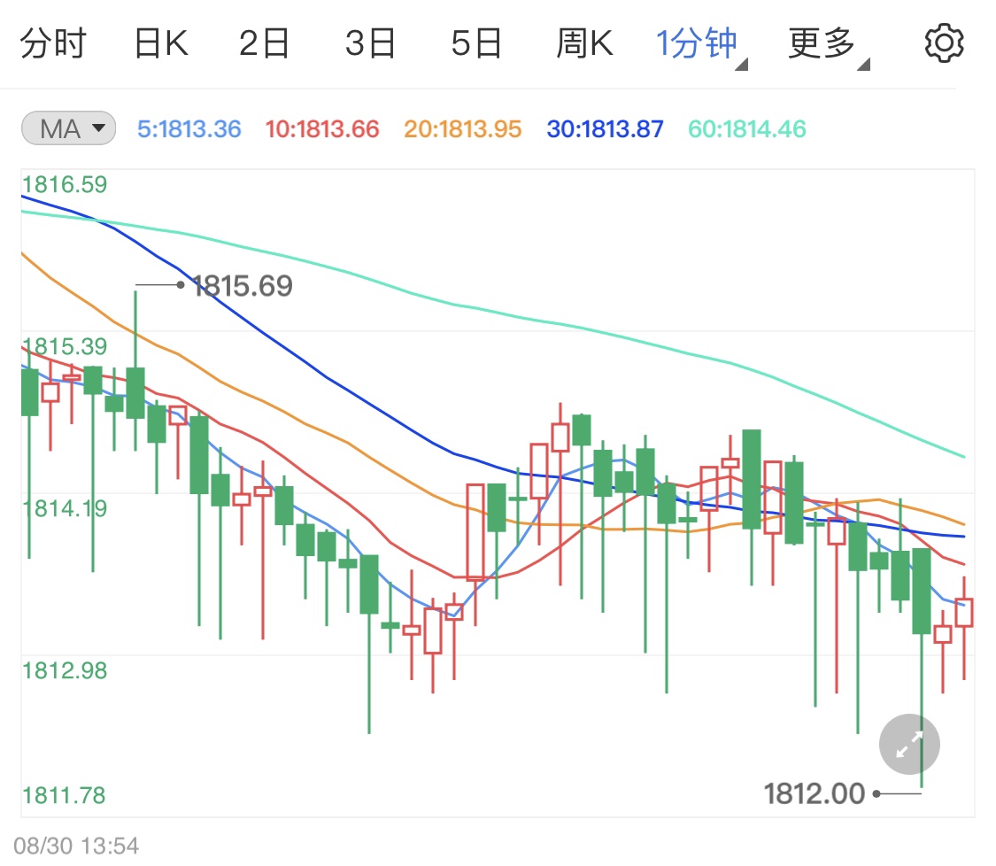The height and width of the screenshot is (866, 996).
Task: Click the MA5 value 5:1813.36
Action: [189, 129]
